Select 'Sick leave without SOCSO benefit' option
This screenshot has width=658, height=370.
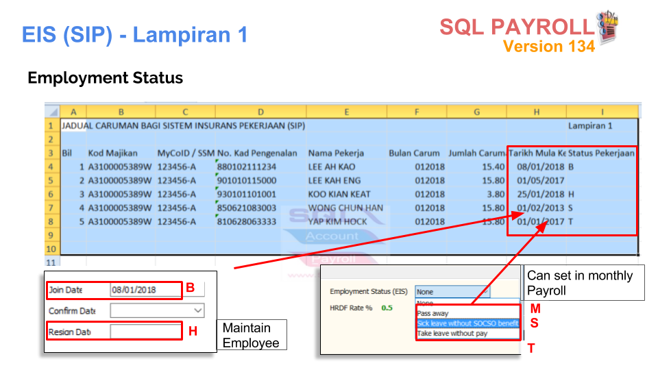[467, 323]
